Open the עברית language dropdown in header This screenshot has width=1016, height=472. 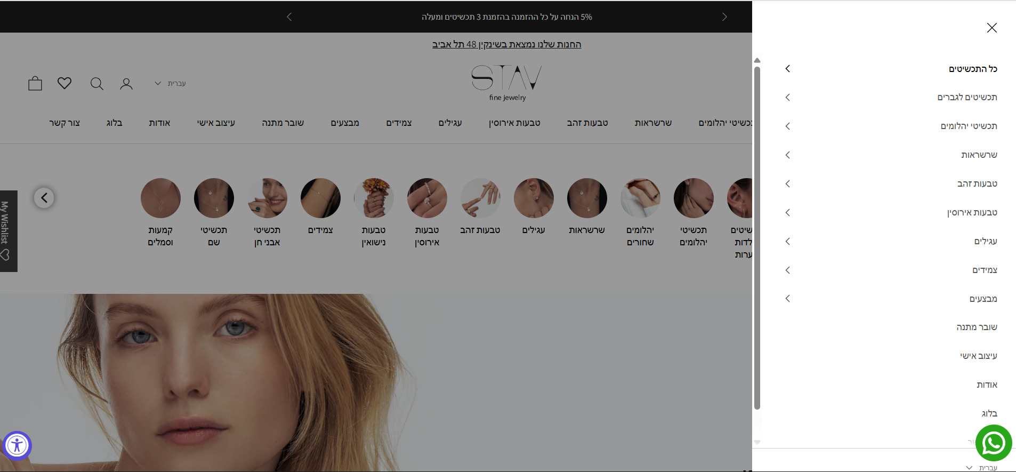click(x=171, y=83)
